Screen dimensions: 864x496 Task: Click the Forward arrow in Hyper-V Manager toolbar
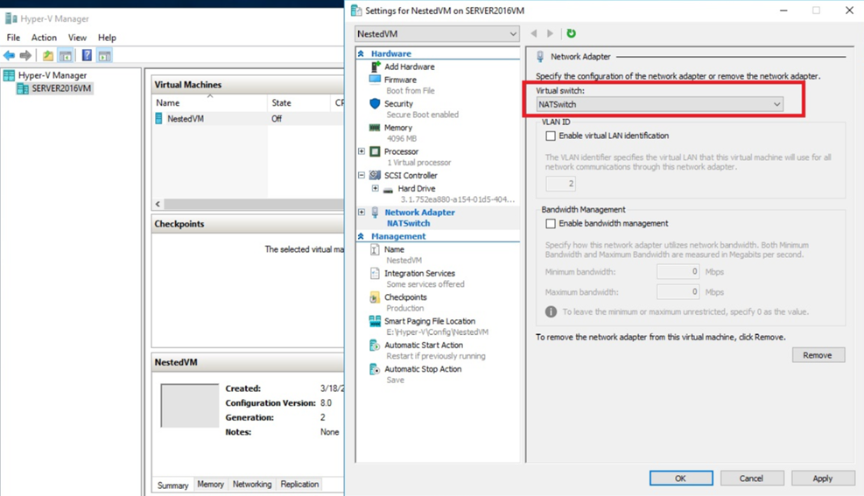tap(25, 55)
